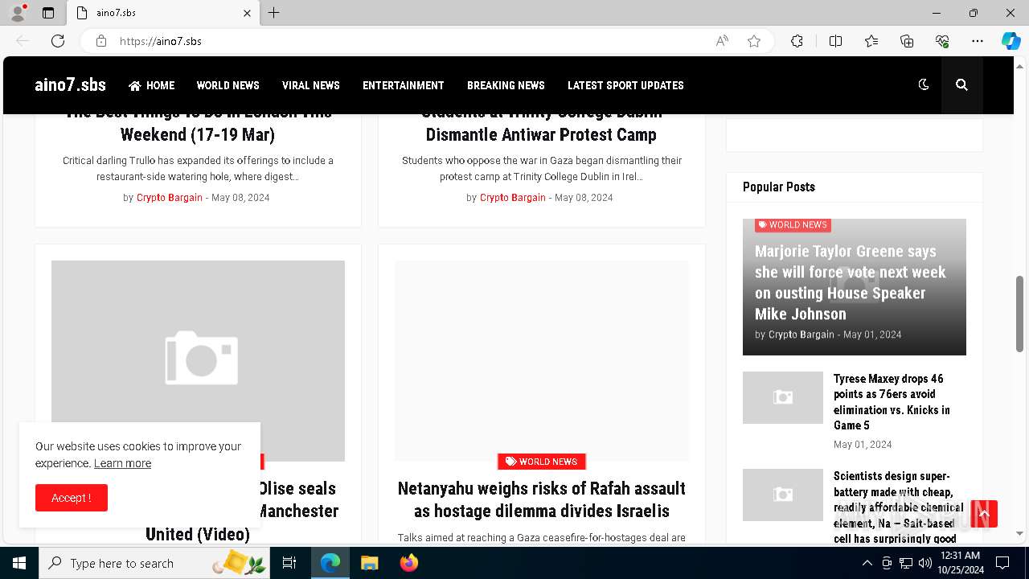Click Crypto Bargain author under Trinity College article
Screen dimensions: 1029x579
coord(512,197)
